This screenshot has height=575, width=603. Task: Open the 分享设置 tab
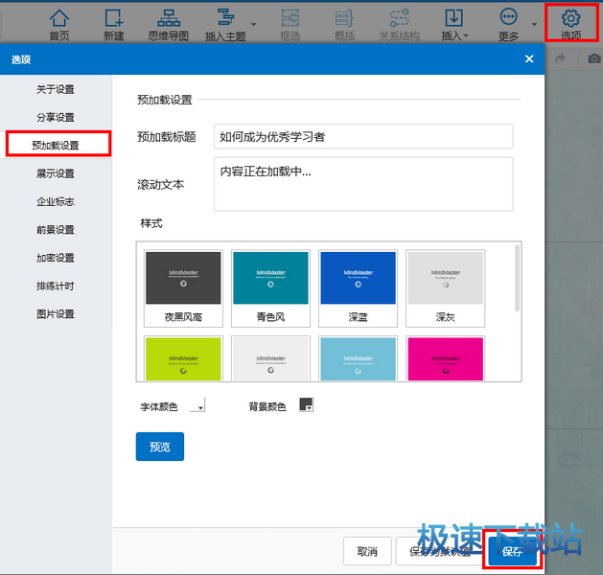tap(56, 117)
